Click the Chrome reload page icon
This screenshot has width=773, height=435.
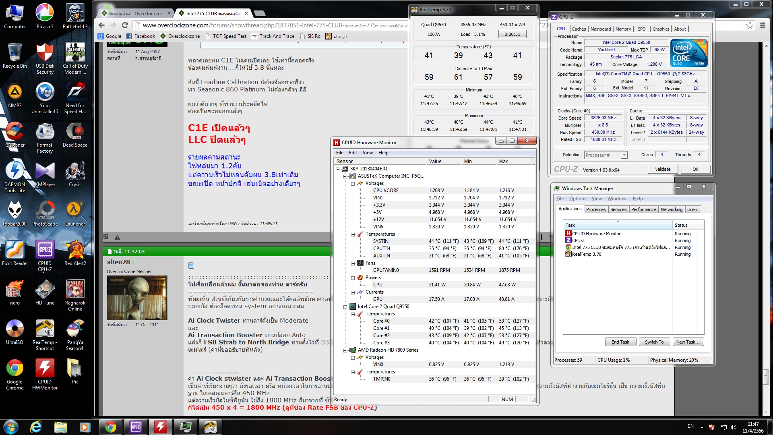pos(125,25)
